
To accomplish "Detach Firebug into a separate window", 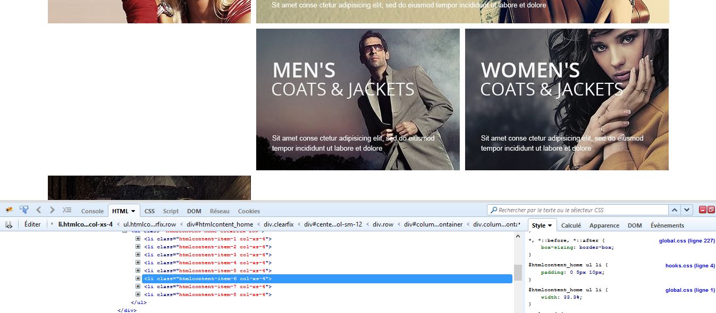I will [x=711, y=210].
